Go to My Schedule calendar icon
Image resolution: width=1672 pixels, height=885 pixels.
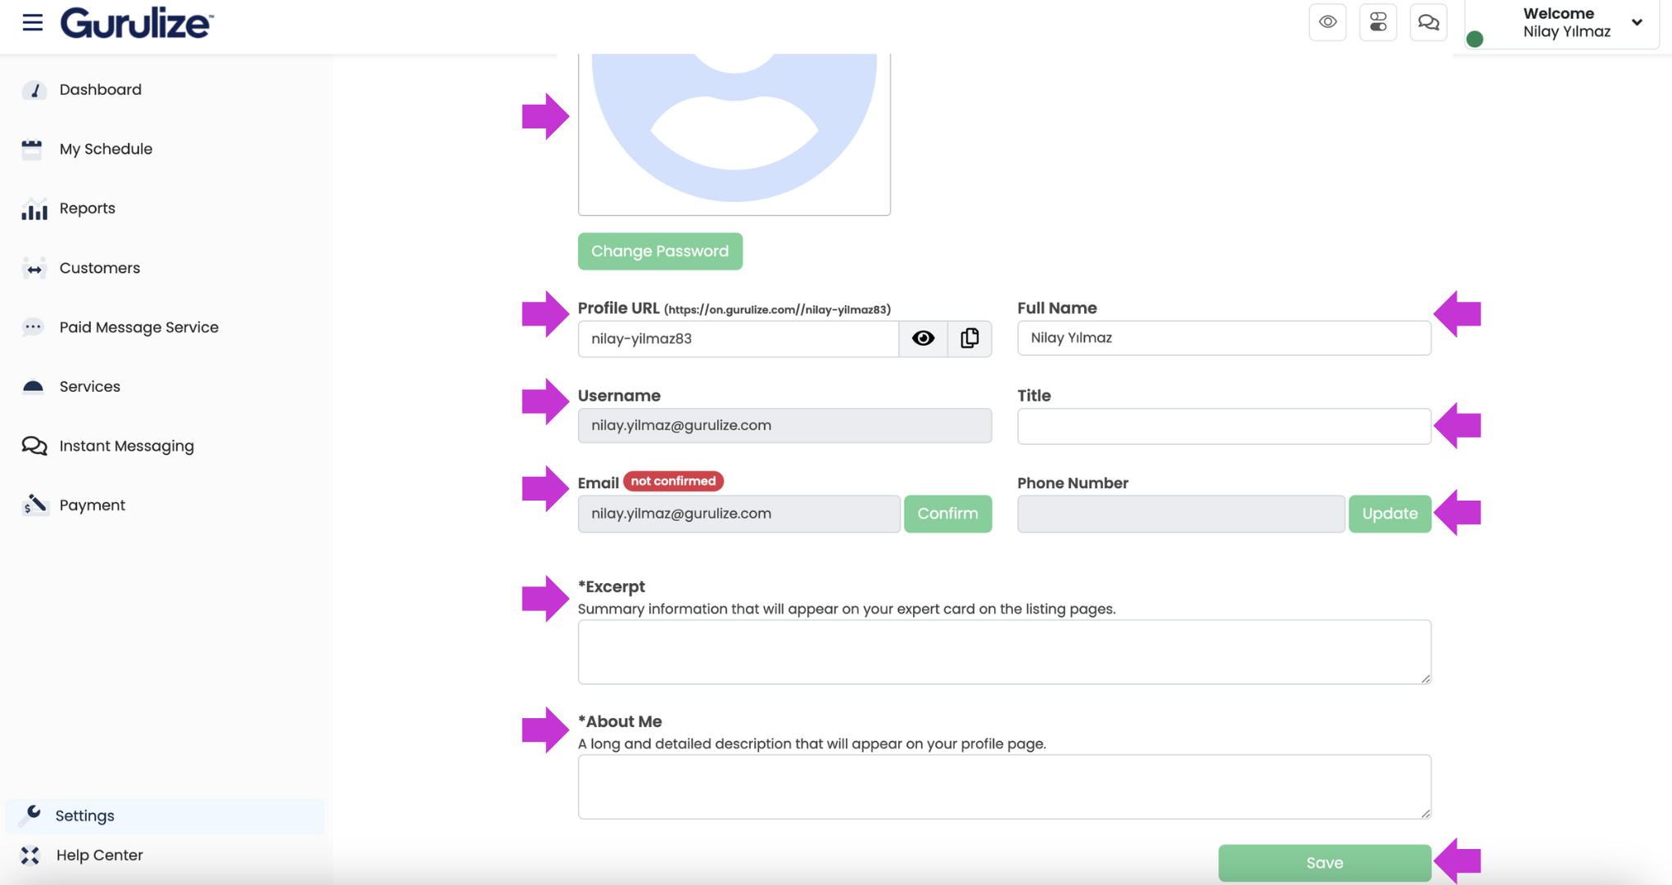[32, 149]
